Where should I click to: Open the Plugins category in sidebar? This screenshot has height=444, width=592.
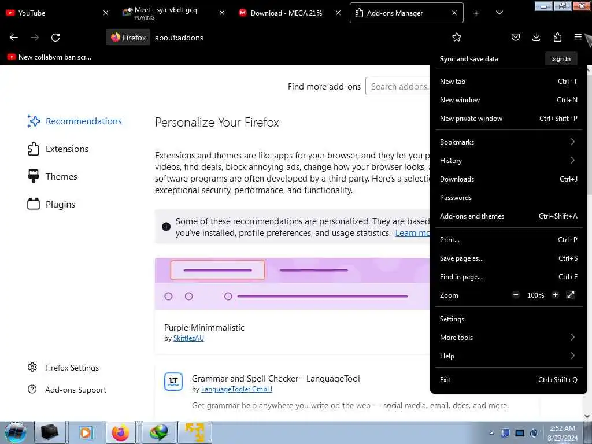pos(51,204)
